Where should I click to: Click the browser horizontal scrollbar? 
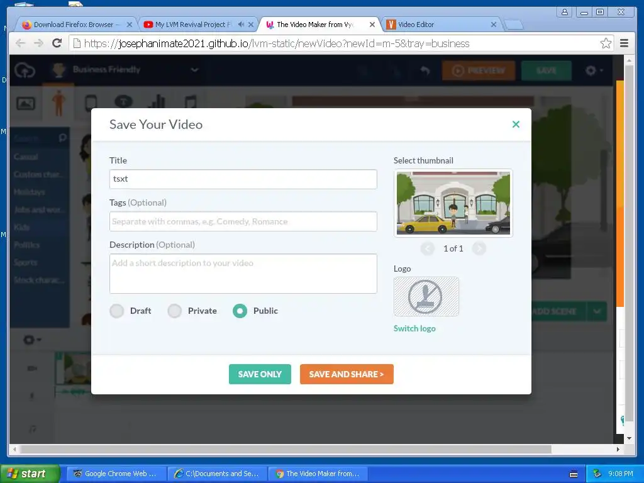coord(286,449)
